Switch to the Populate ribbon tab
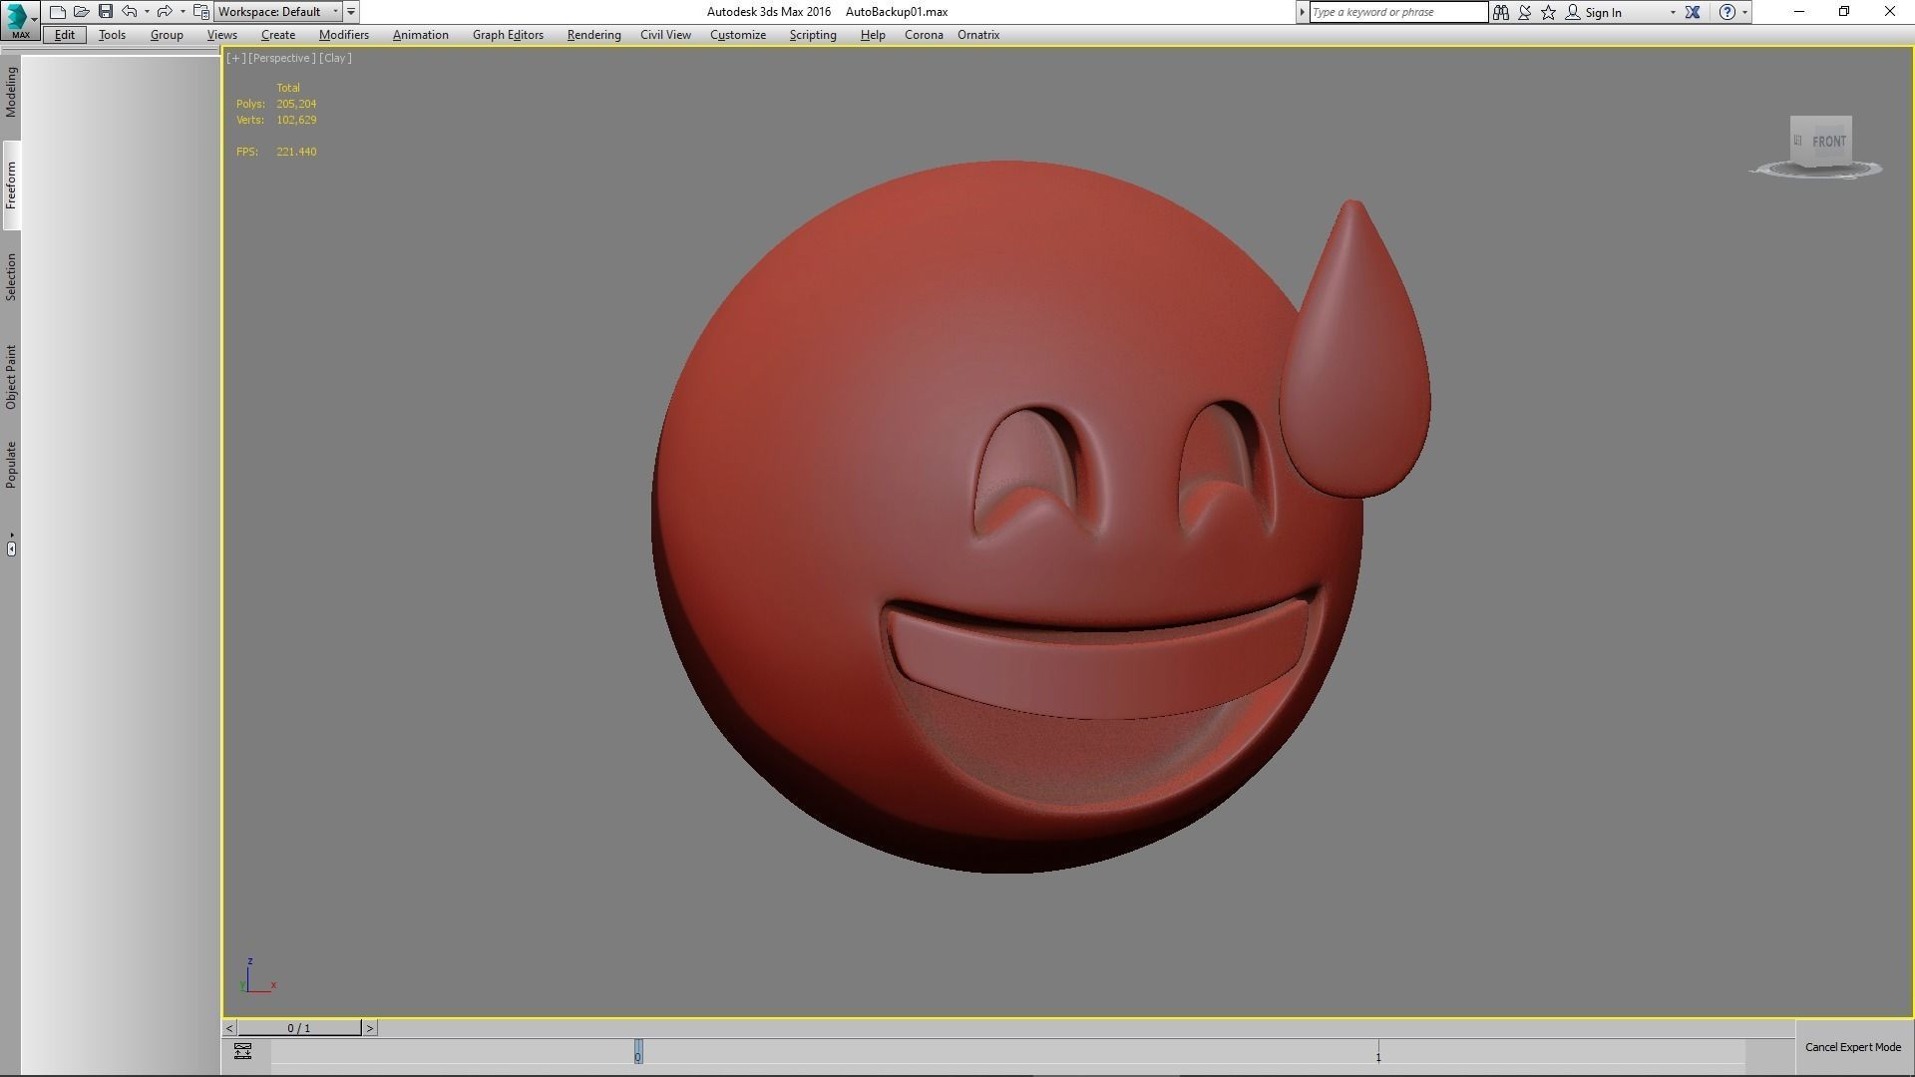Image resolution: width=1915 pixels, height=1077 pixels. 11,465
